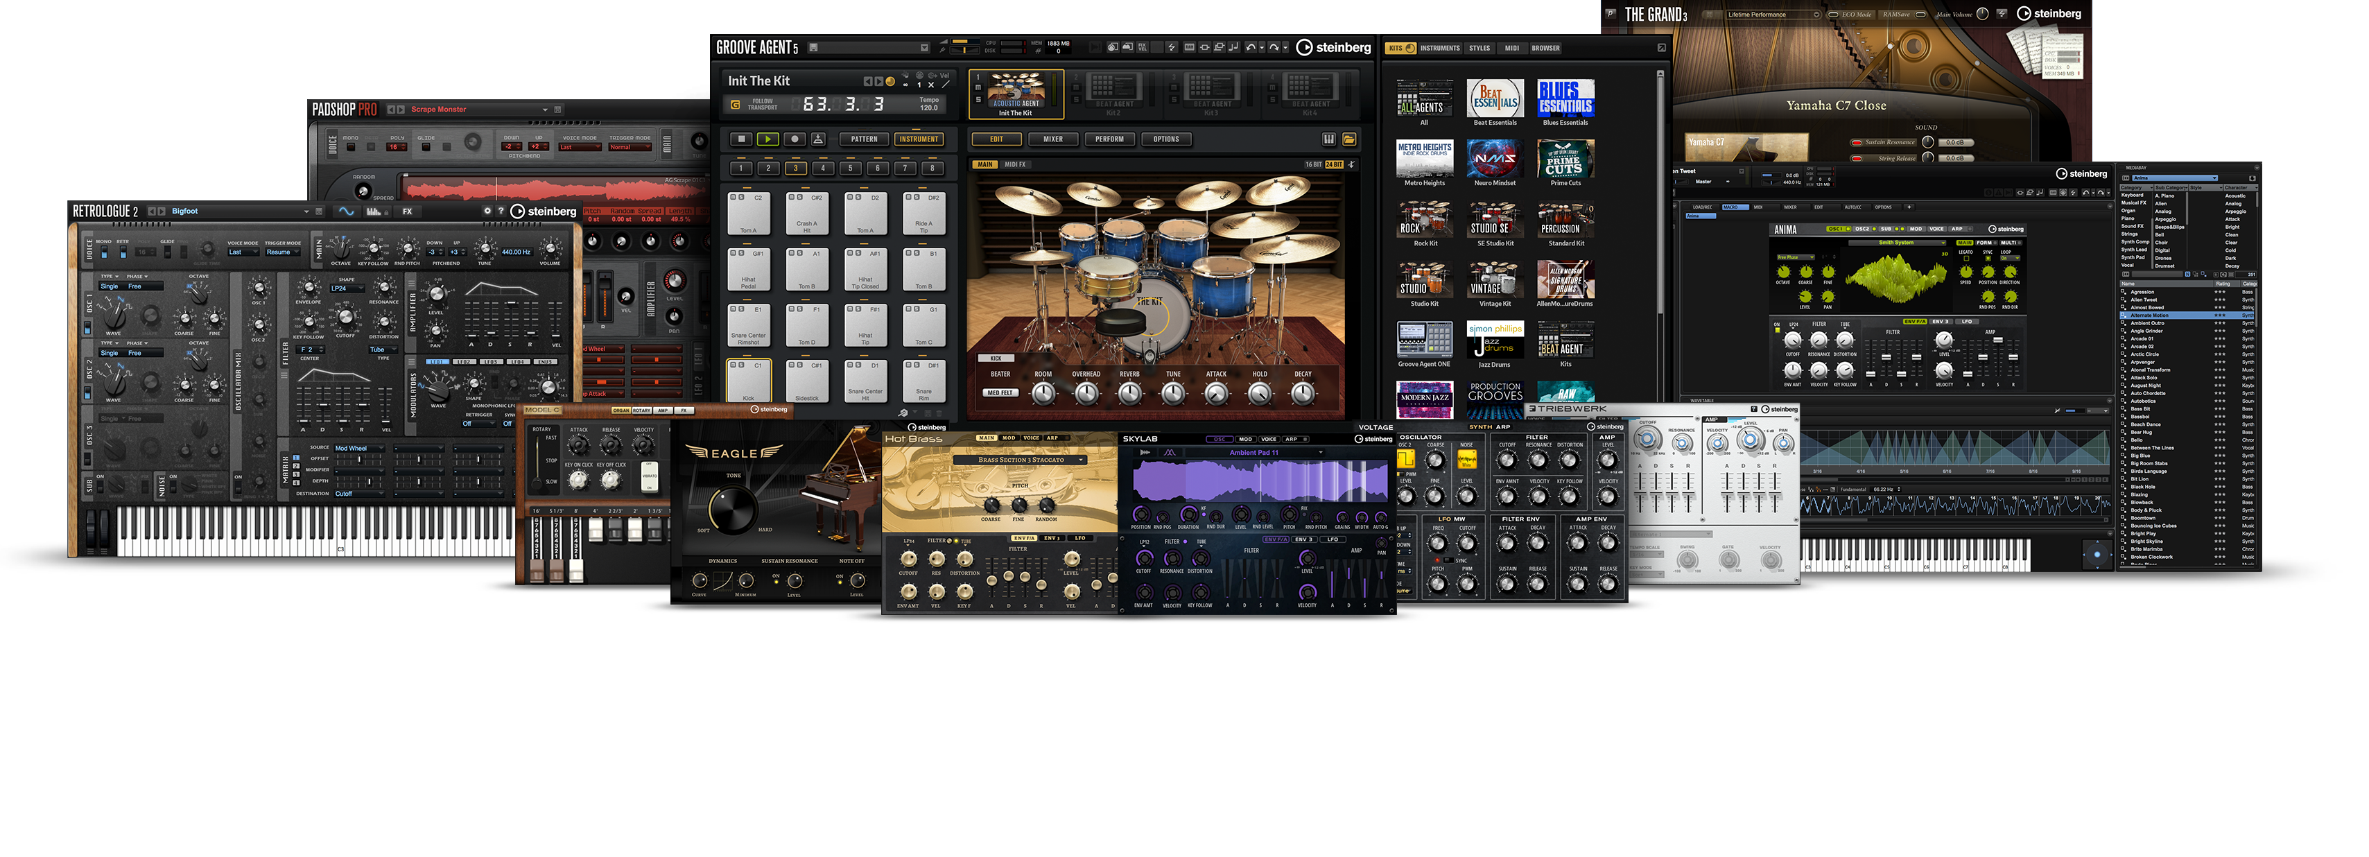Click the Follow Transport G icon
2369x857 pixels.
736,105
